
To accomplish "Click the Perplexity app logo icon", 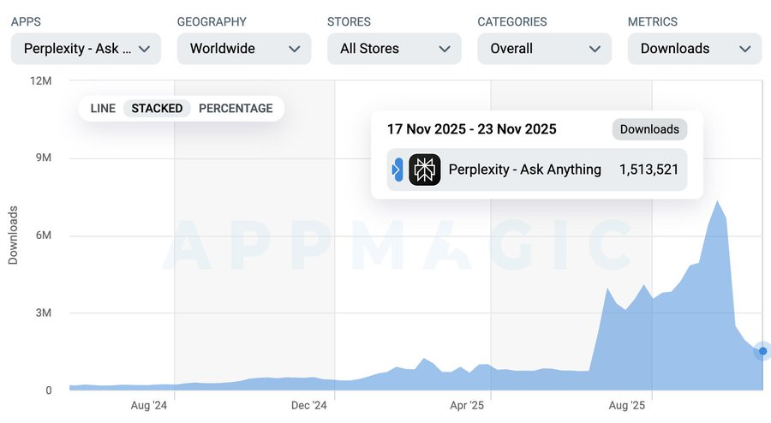I will [425, 170].
